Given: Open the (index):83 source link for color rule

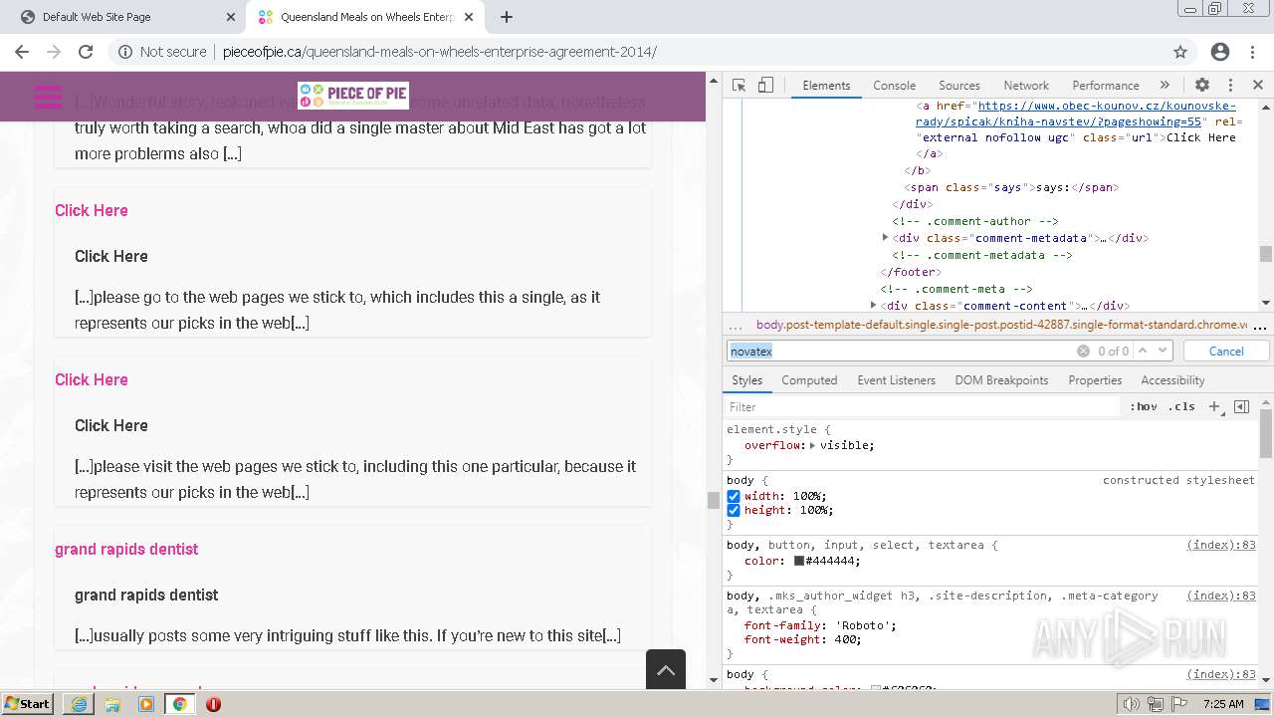Looking at the screenshot, I should tap(1221, 545).
